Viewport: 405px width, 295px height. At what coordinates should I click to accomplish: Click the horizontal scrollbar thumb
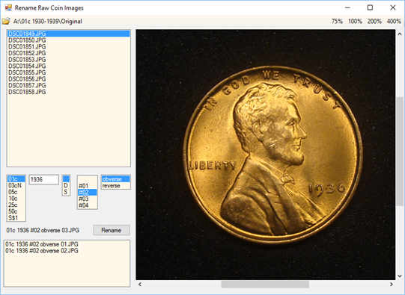point(265,285)
